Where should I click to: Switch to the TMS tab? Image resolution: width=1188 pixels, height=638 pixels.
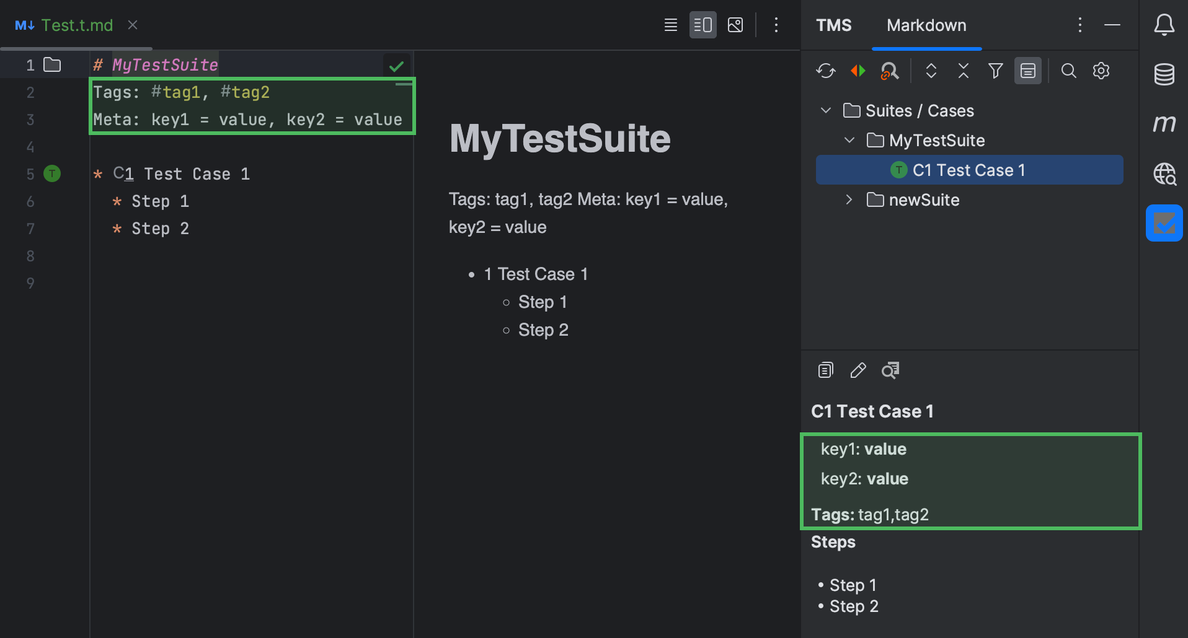[x=833, y=25]
